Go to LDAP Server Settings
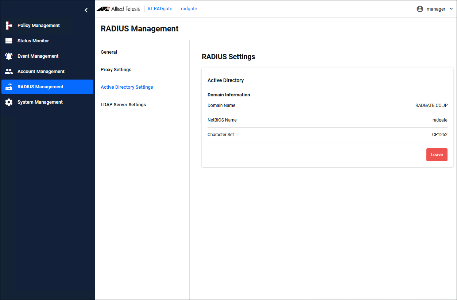This screenshot has height=300, width=457. (123, 105)
